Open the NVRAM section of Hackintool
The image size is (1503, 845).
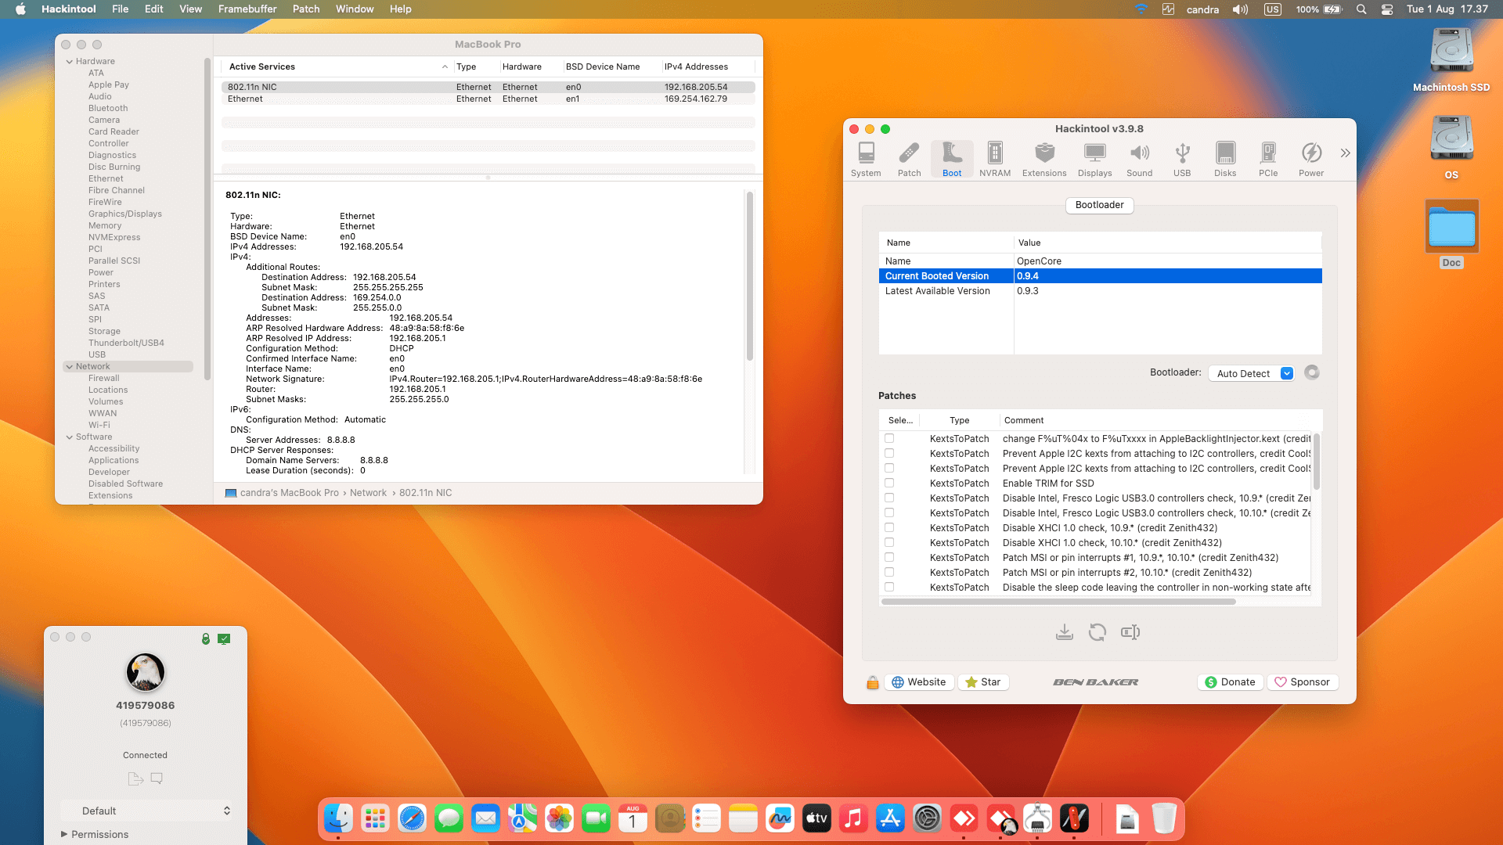click(x=994, y=158)
